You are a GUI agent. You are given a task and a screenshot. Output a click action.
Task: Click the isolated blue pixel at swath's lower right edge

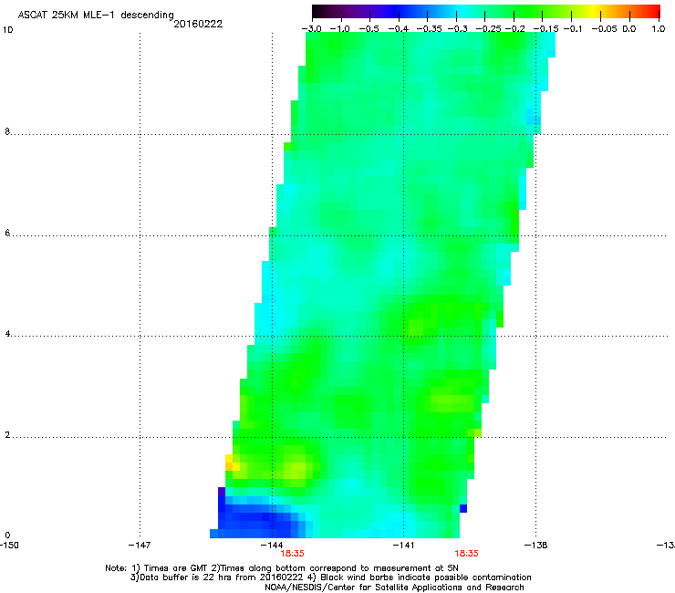coord(463,508)
